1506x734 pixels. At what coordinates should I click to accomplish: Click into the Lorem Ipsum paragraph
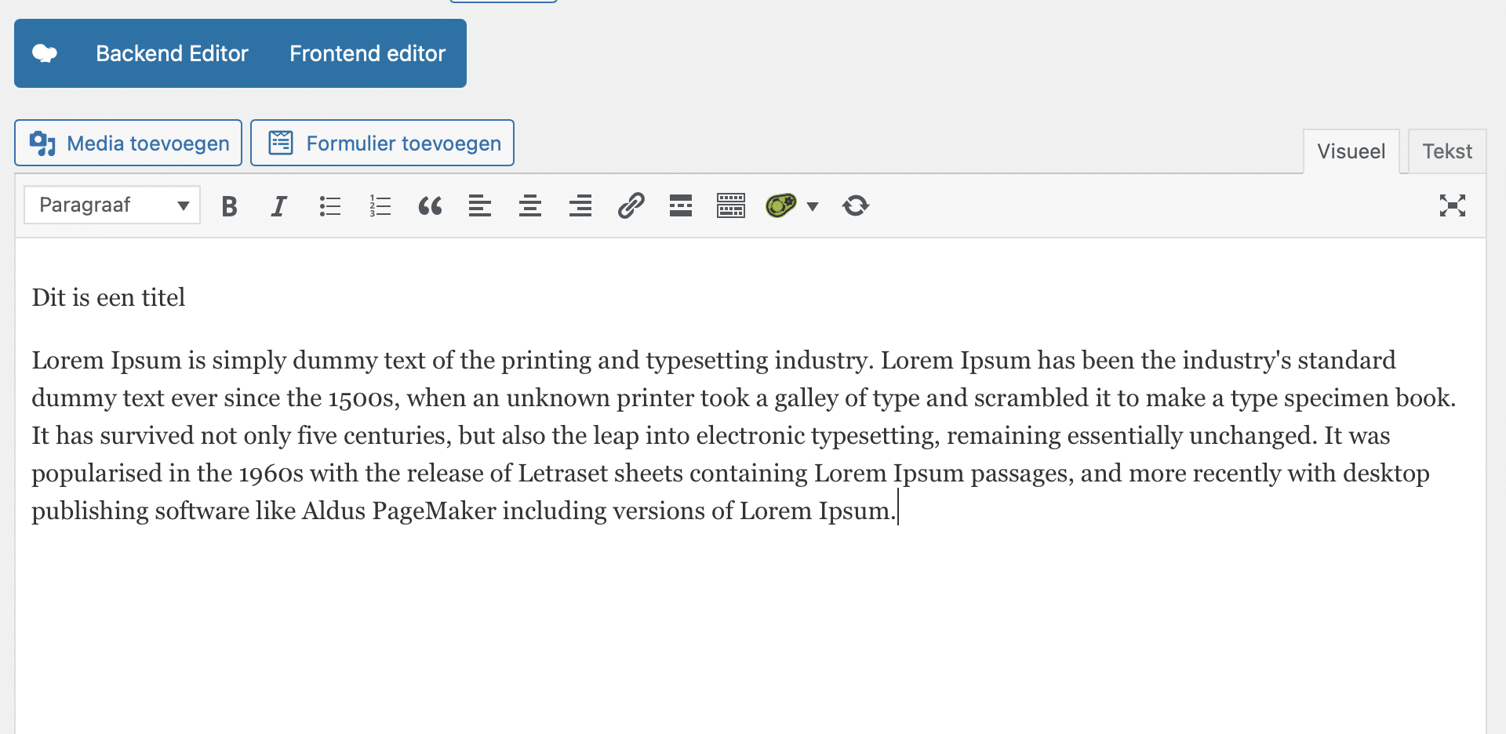[x=744, y=435]
